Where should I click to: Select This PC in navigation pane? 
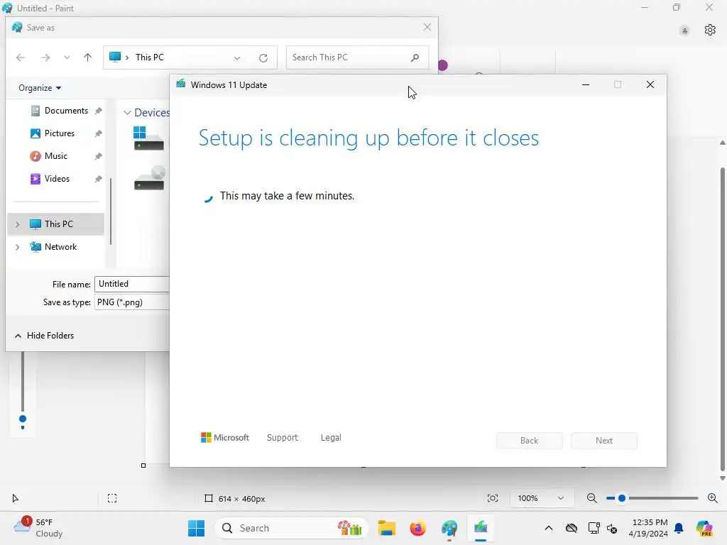56,224
